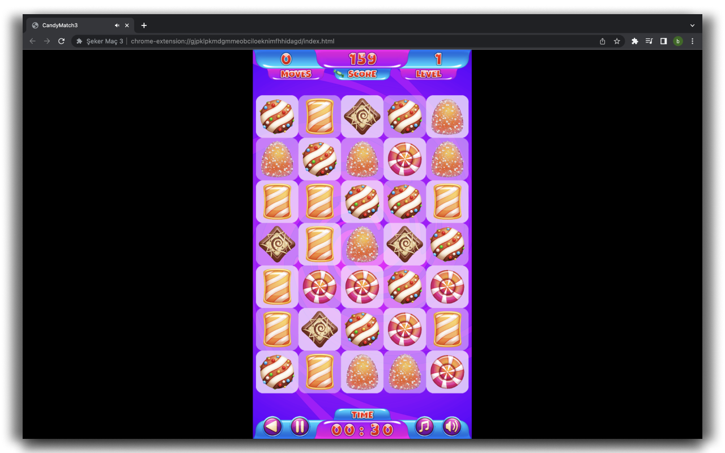Bookmark this page with the star icon

click(617, 41)
